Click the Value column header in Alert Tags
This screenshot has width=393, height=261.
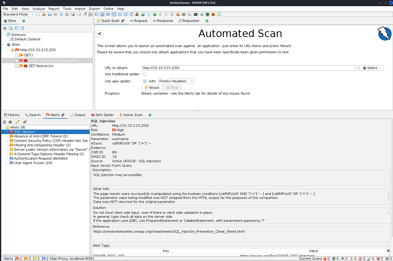pos(313,251)
